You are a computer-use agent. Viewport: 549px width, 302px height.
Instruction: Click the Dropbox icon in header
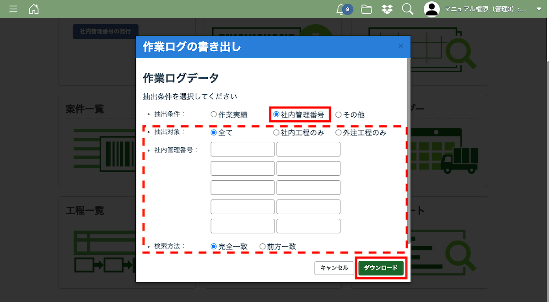click(387, 9)
